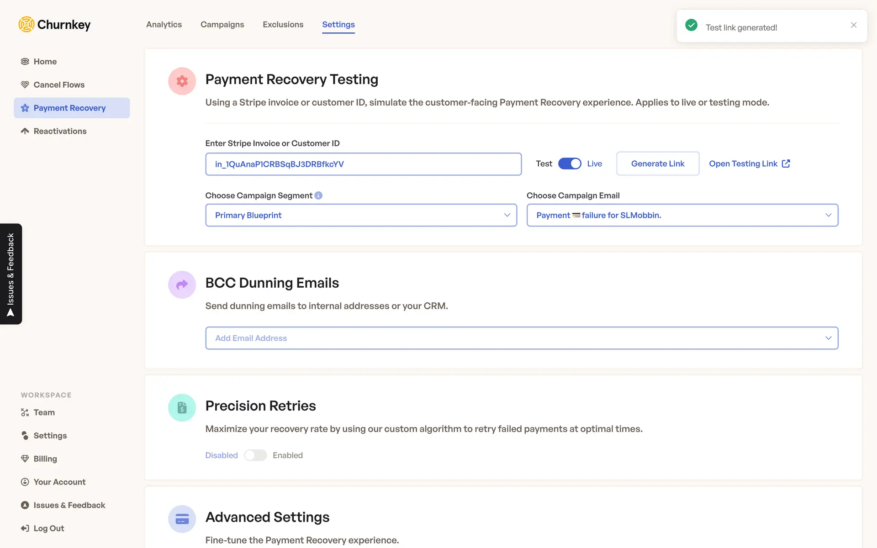
Task: Click the Reactivations arrow icon
Action: click(25, 131)
